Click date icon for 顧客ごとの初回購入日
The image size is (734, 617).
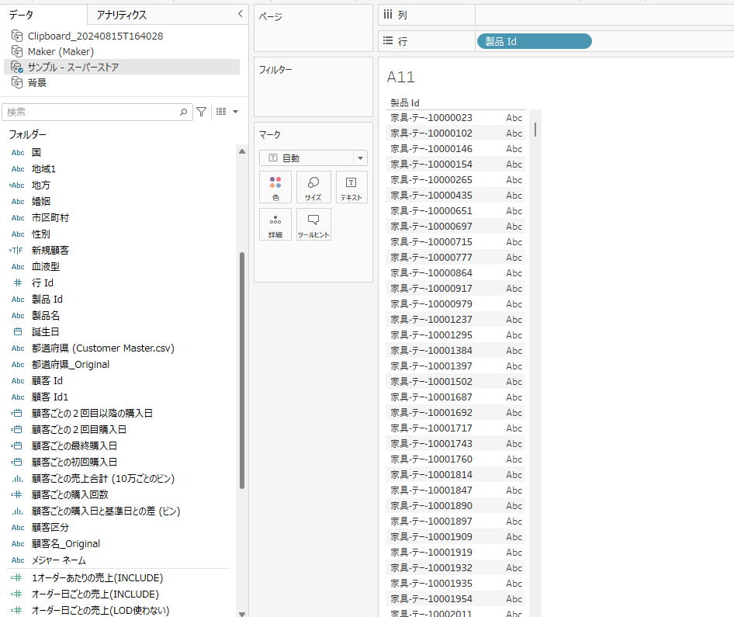(x=16, y=462)
